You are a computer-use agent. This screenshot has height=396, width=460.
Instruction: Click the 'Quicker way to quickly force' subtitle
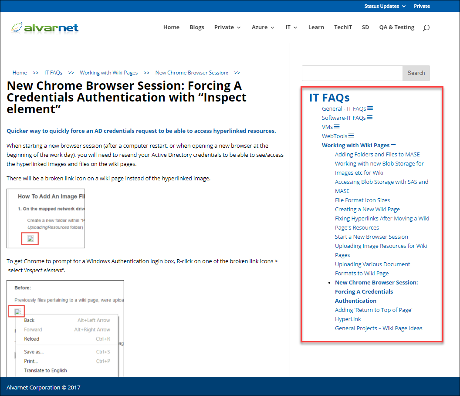[141, 131]
